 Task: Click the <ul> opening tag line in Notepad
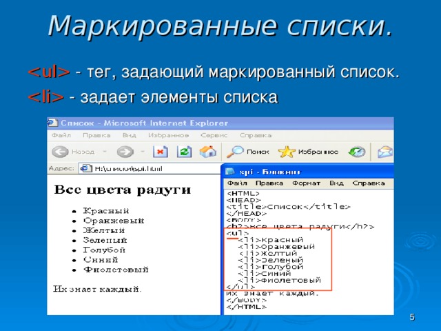237,233
